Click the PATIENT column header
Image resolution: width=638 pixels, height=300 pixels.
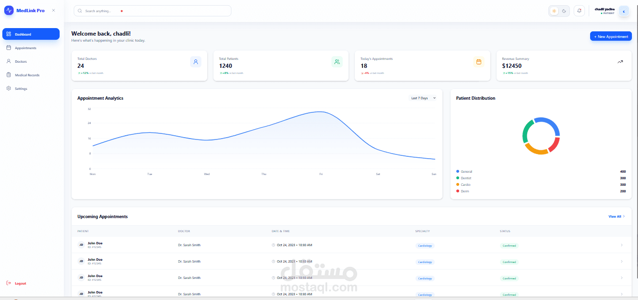[83, 231]
